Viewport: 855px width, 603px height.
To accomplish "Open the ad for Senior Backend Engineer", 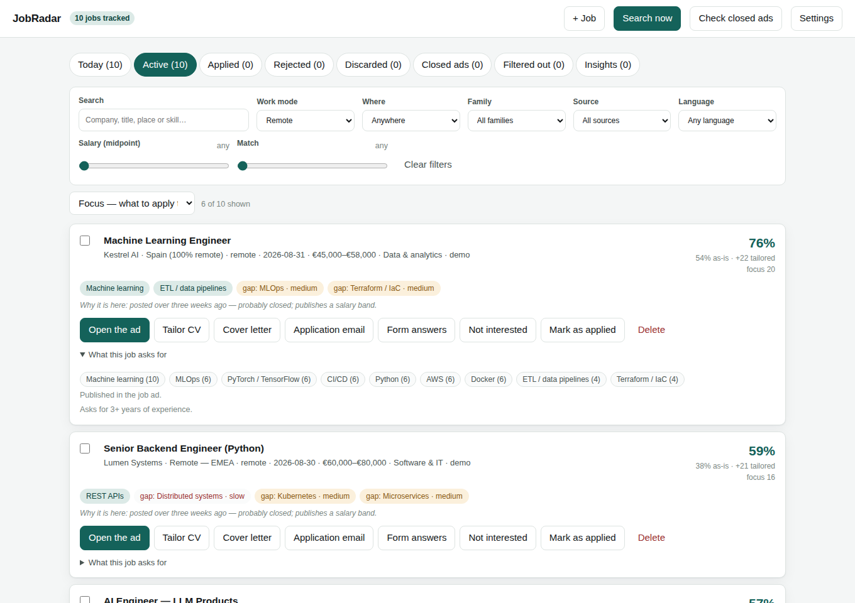I will tap(114, 538).
